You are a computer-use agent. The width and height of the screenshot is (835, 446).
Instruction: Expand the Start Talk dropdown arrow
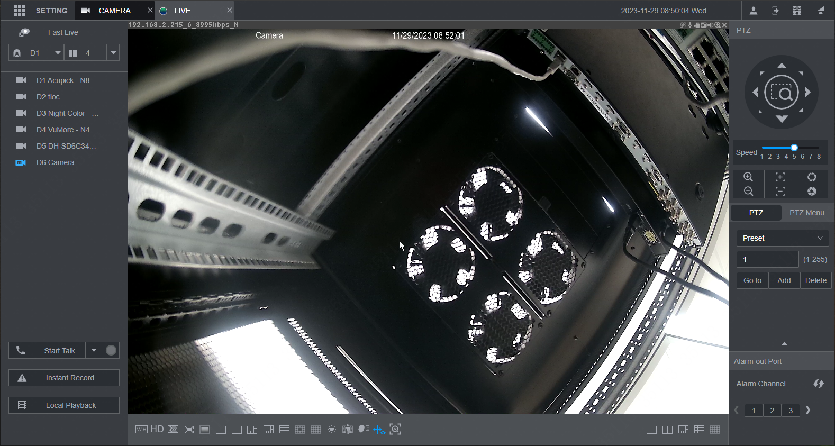tap(94, 350)
